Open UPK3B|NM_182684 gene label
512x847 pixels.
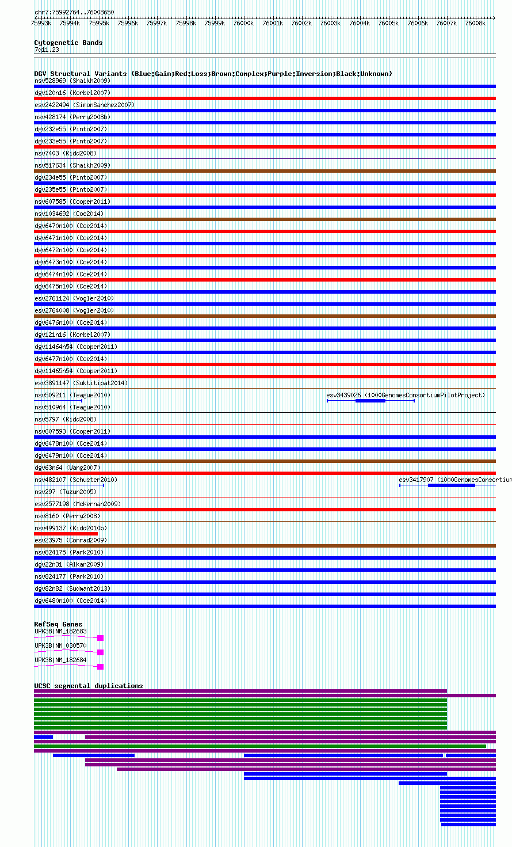tap(60, 660)
